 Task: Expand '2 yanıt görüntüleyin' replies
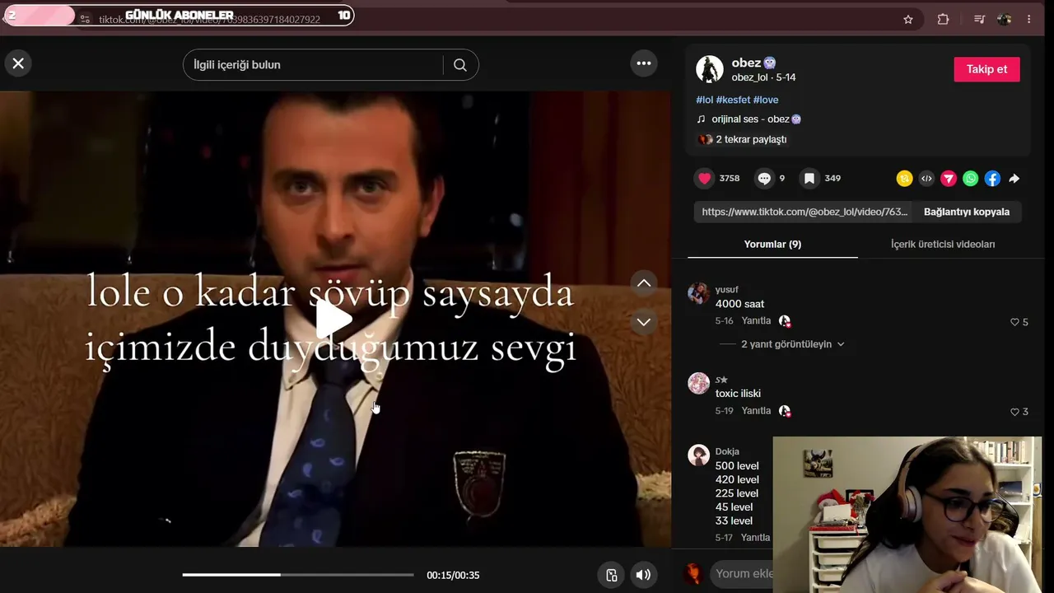tap(792, 344)
